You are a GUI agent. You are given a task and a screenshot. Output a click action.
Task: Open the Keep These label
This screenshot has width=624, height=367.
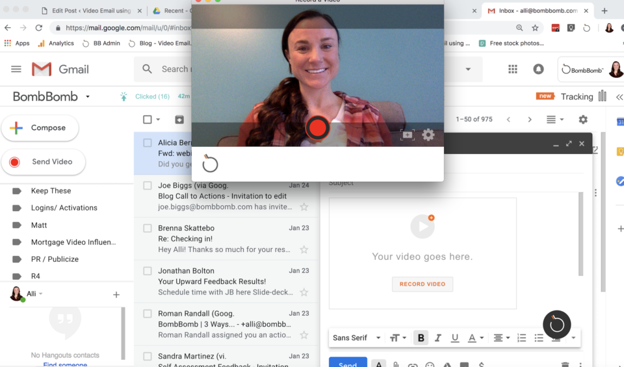(x=51, y=191)
